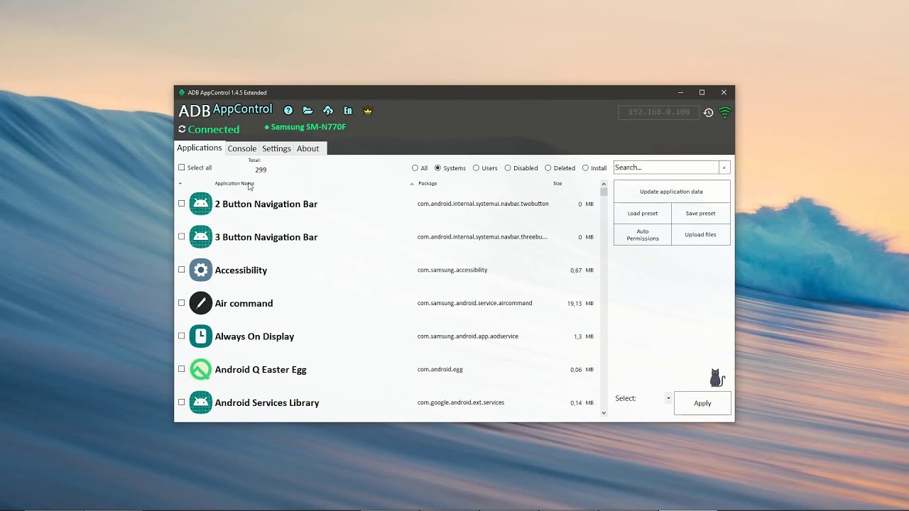Click package name com.samsung.accessibility
Screen dimensions: 909x511
point(452,270)
